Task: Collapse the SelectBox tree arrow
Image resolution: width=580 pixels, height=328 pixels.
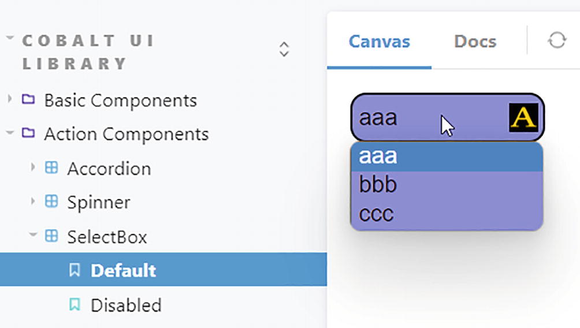Action: point(33,236)
